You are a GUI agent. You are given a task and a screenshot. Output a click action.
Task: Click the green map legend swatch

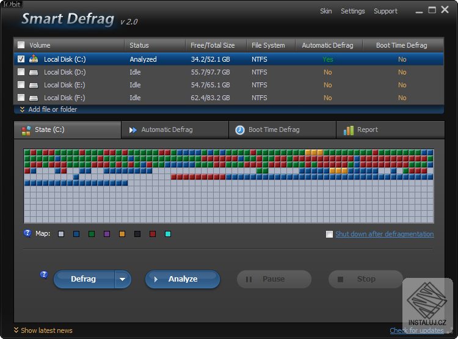point(92,234)
